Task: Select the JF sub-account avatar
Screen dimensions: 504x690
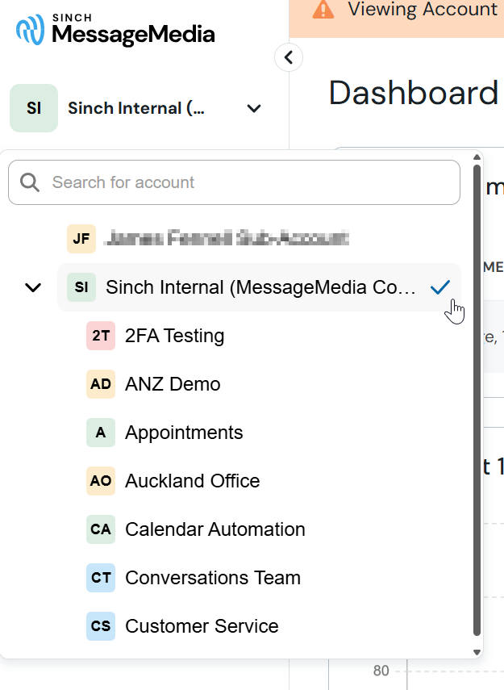Action: click(x=81, y=239)
